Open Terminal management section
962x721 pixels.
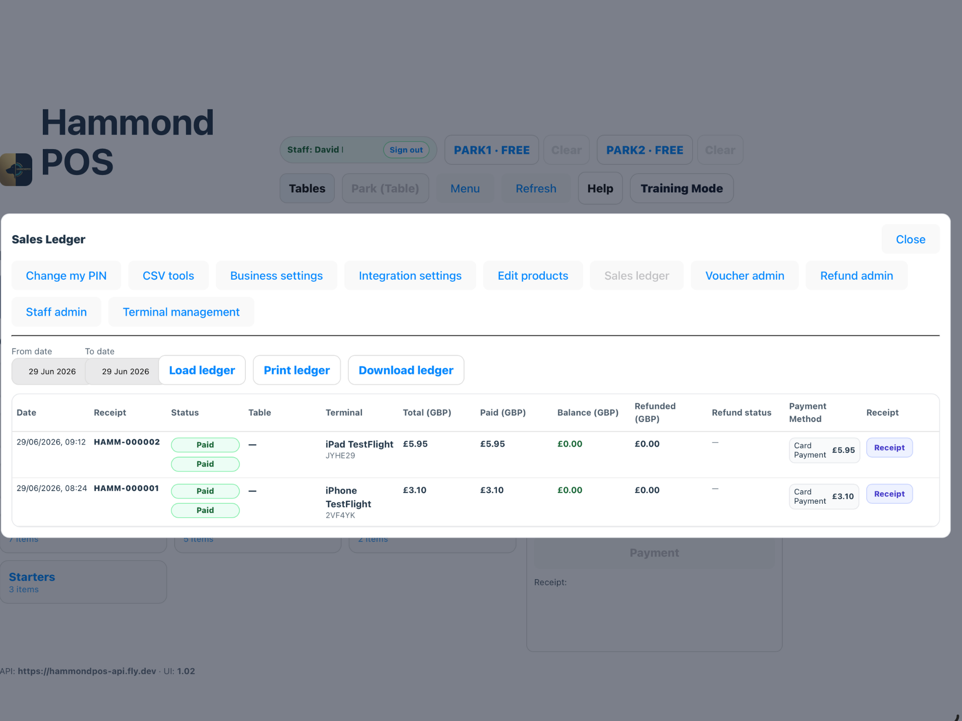click(181, 312)
